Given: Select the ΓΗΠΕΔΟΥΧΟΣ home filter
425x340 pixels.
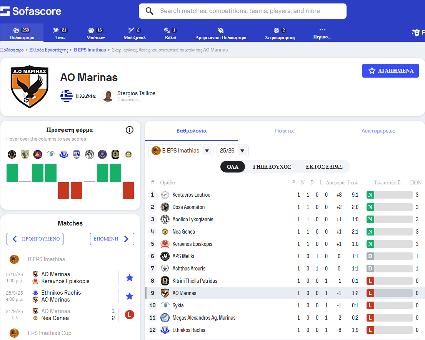Looking at the screenshot, I should pos(272,167).
